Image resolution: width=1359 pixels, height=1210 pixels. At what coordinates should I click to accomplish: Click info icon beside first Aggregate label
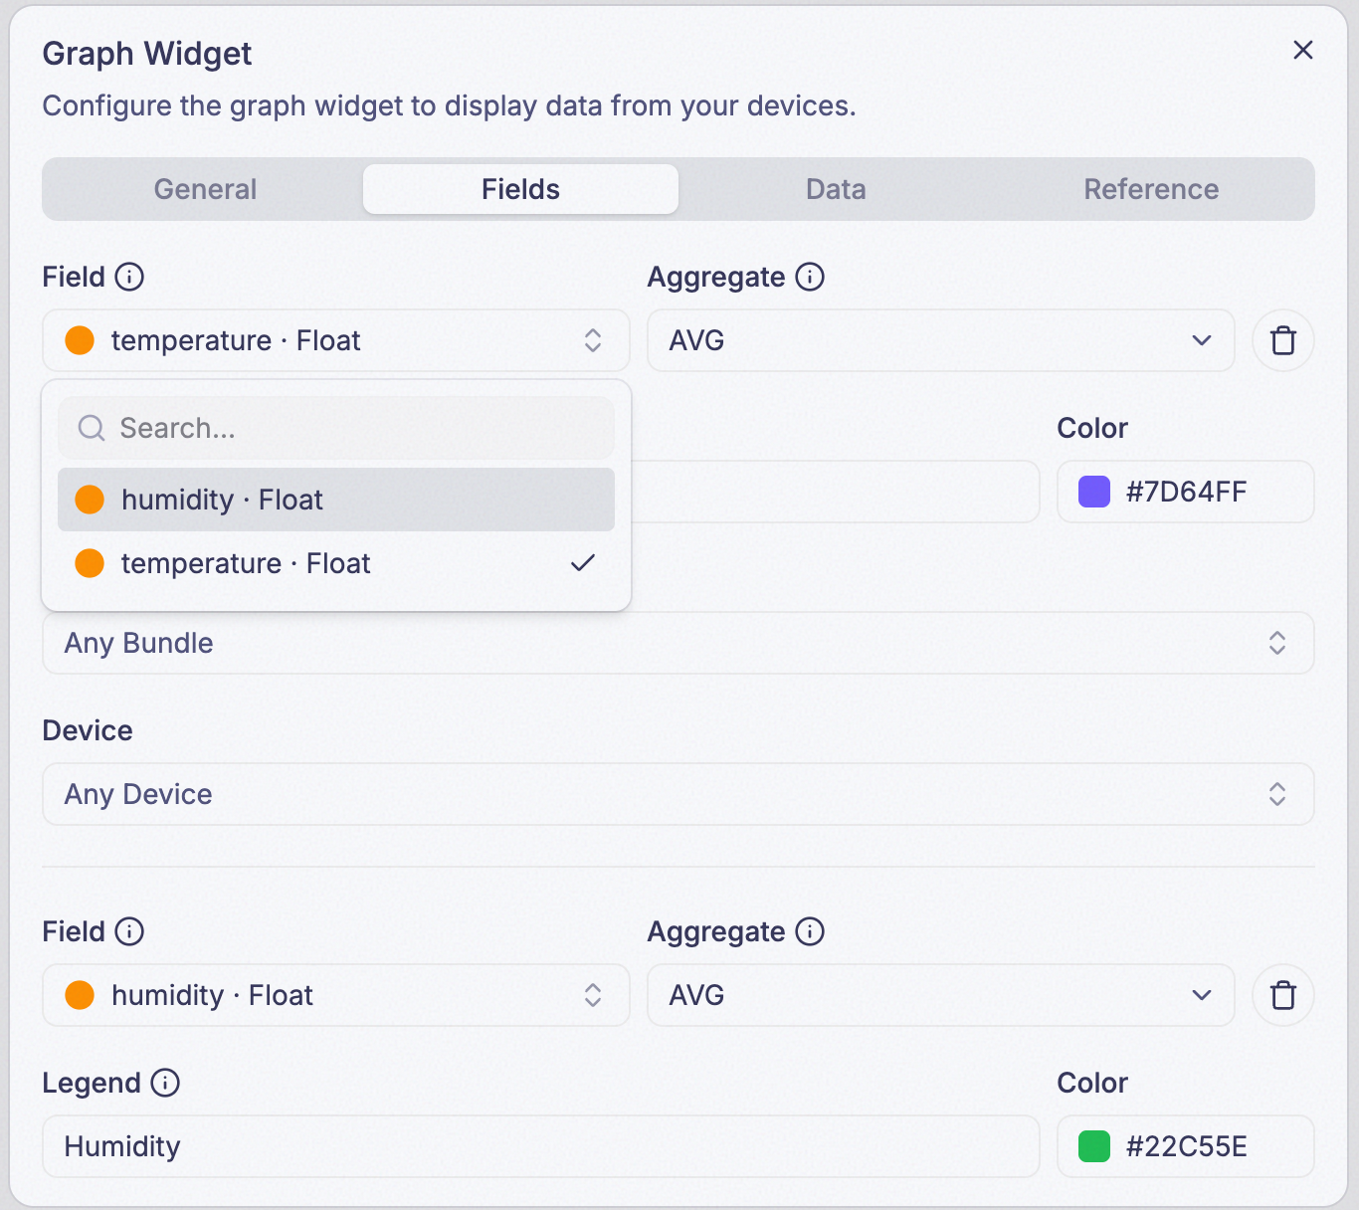tap(810, 277)
